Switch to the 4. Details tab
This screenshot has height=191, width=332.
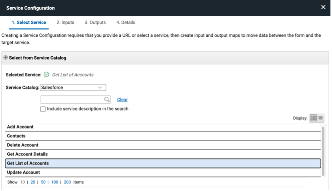point(125,23)
